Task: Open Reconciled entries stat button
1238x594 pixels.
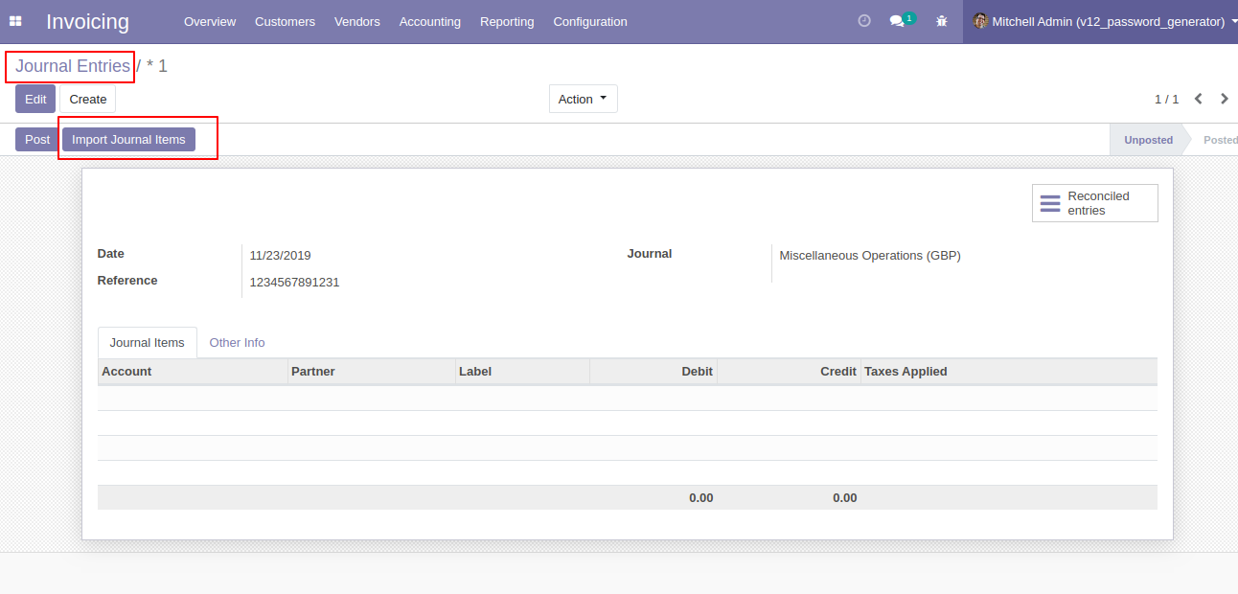Action: tap(1094, 203)
